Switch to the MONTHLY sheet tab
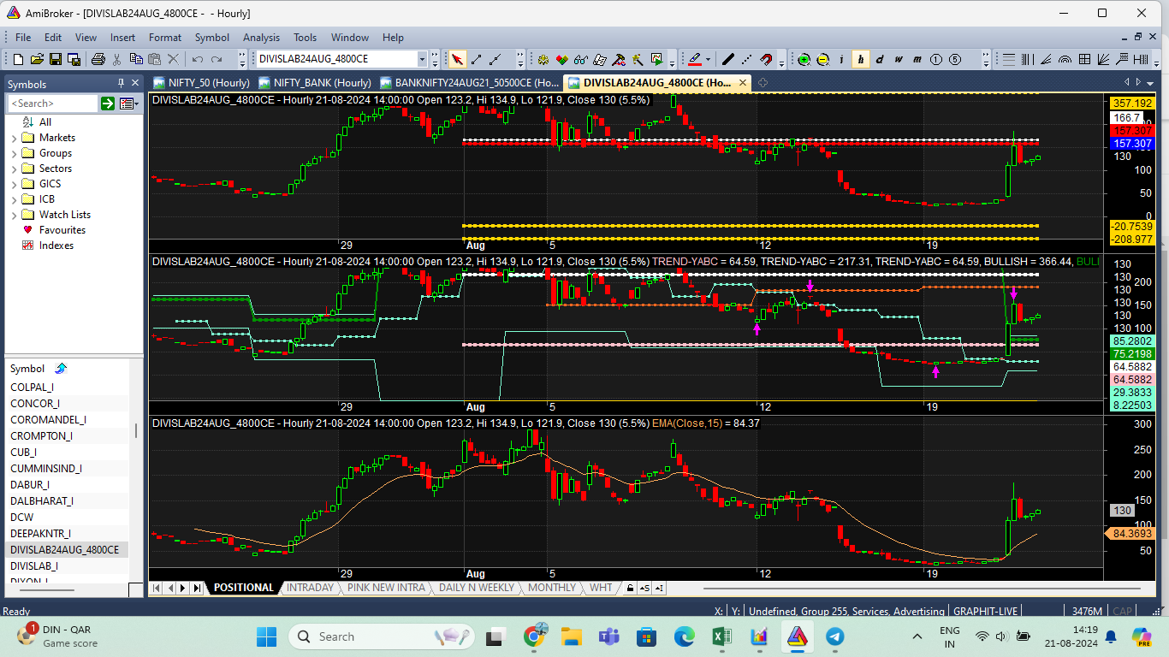Viewport: 1169px width, 657px height. (551, 588)
